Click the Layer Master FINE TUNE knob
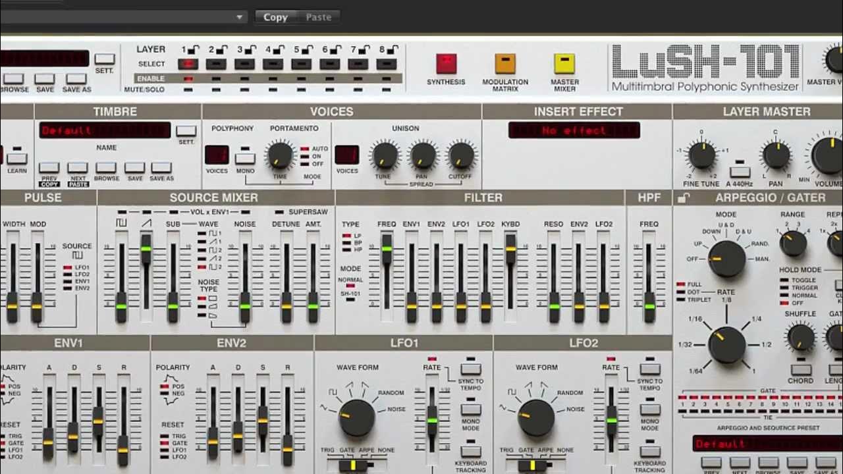This screenshot has height=474, width=843. [701, 155]
